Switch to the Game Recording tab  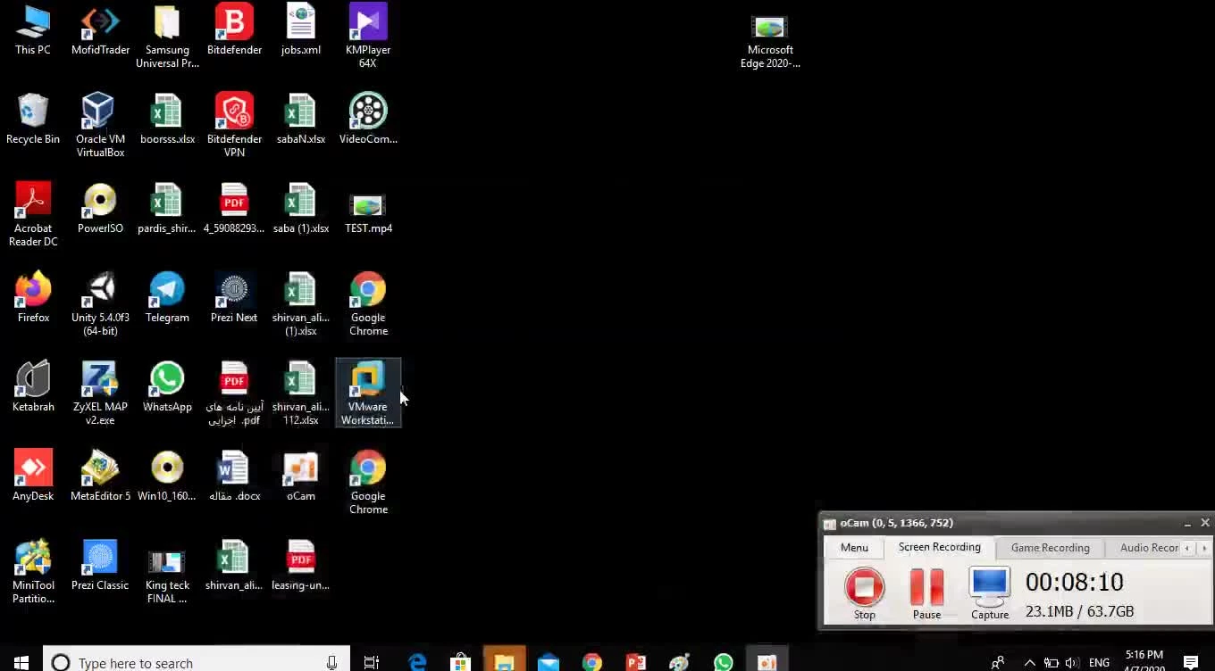(1050, 548)
